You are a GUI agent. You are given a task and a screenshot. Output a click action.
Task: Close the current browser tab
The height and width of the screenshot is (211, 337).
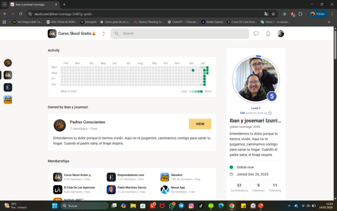pyautogui.click(x=56, y=4)
